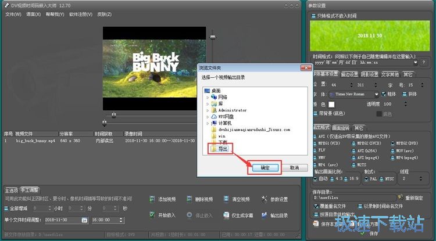Select the dvshijianmaqianrudashi_Jisuxz.com folder
This screenshot has width=436, height=241.
click(251, 130)
